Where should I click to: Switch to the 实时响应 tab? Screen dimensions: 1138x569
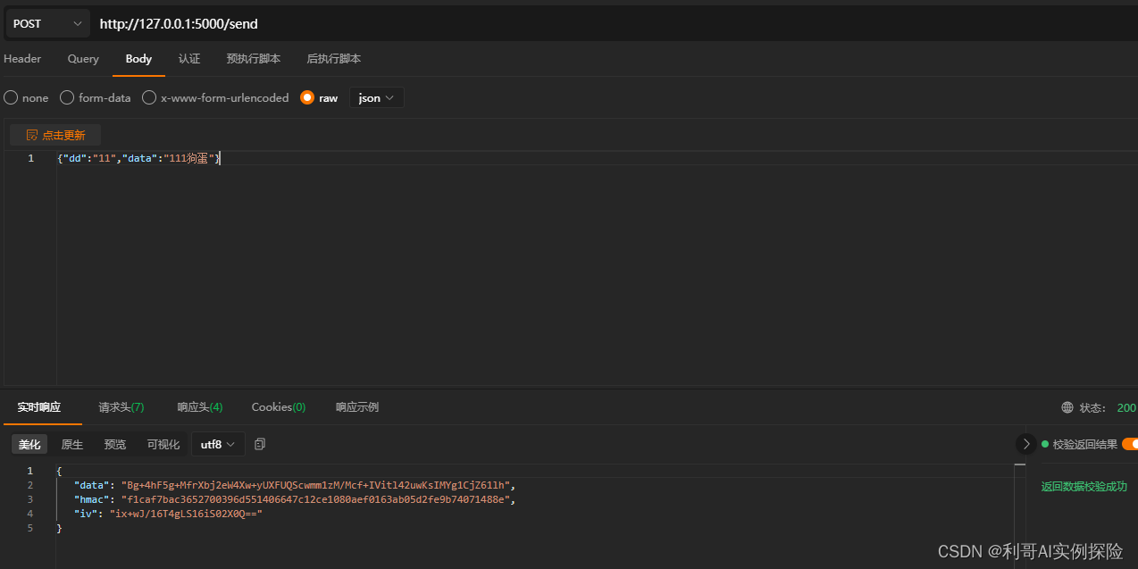tap(39, 407)
